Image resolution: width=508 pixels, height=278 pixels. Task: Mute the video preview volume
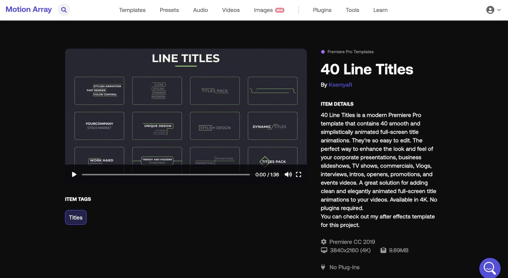(288, 174)
